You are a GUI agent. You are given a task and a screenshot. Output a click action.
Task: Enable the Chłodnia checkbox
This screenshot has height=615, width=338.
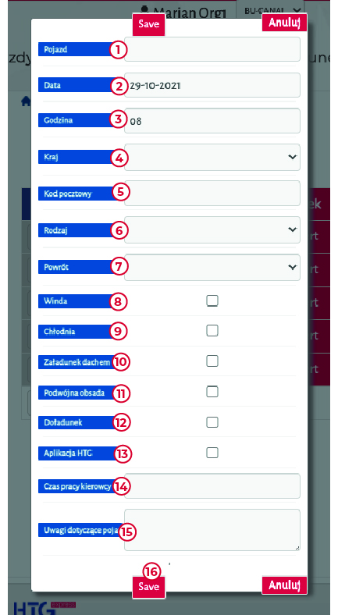click(212, 331)
